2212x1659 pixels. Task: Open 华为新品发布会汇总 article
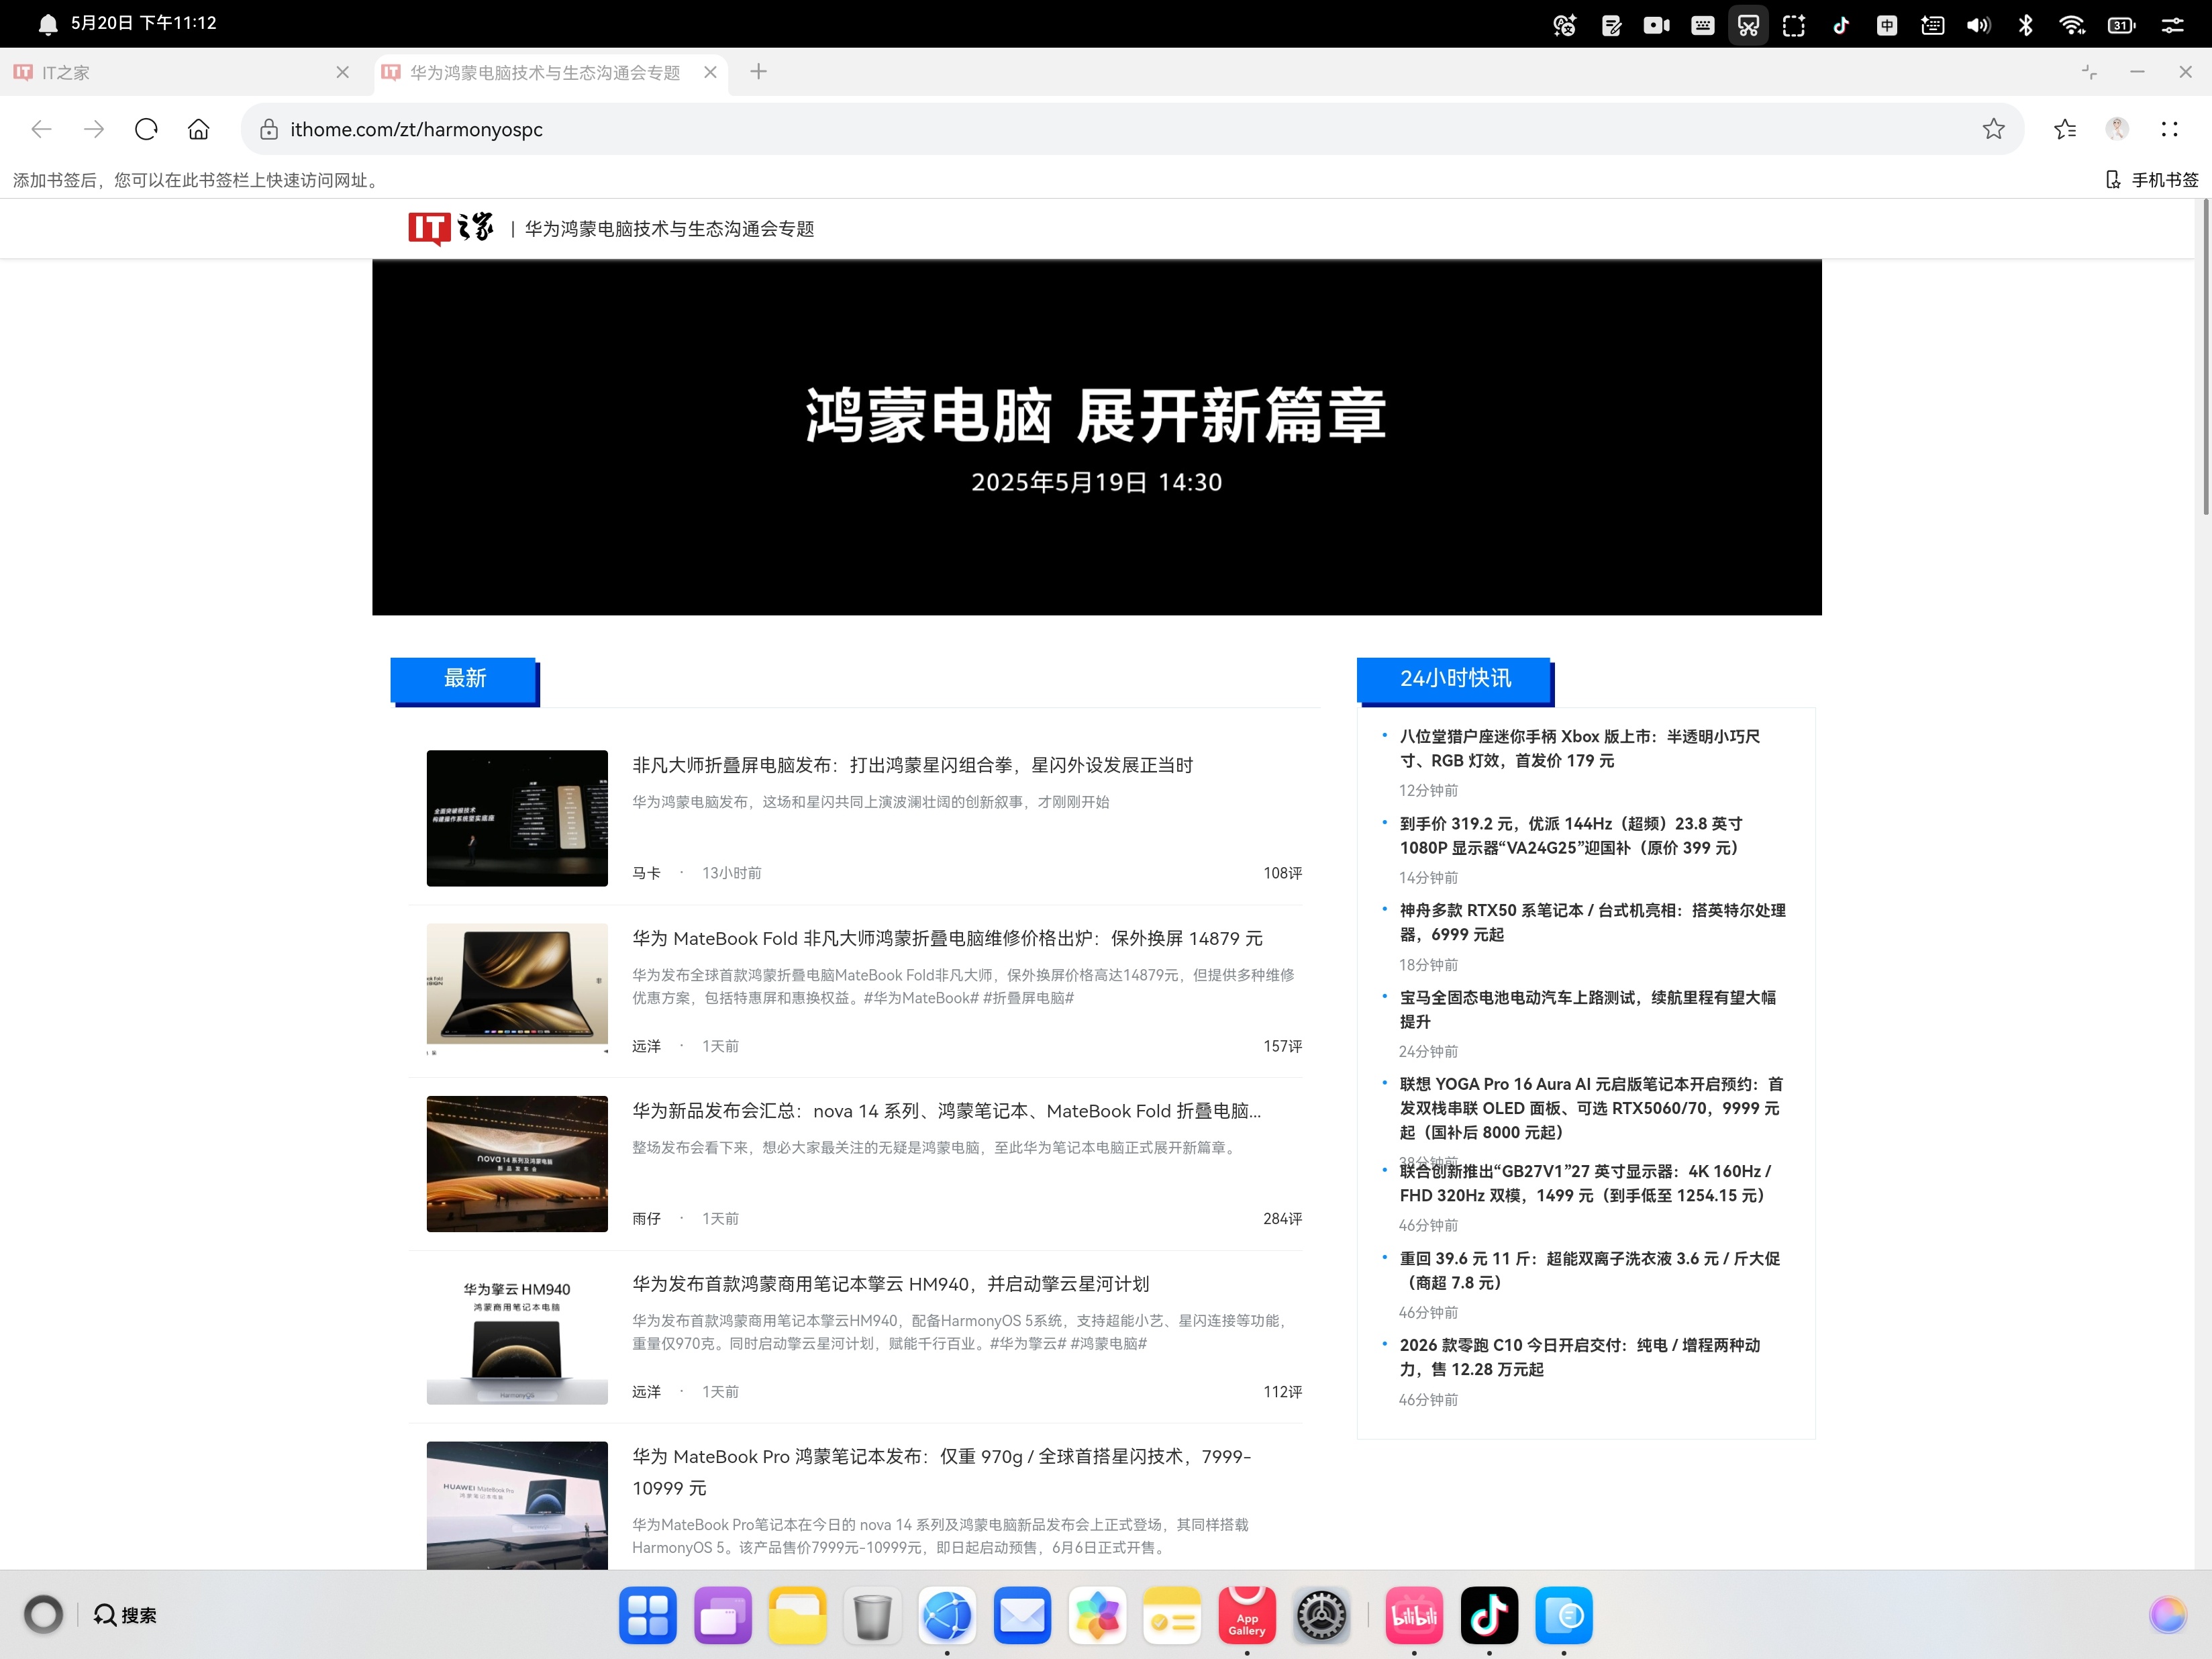[946, 1111]
